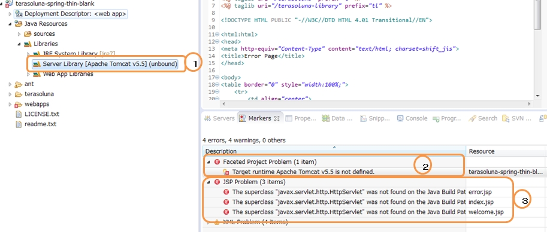Image resolution: width=547 pixels, height=232 pixels.
Task: Select the Target runtime Apache Tomcat v5.5 error
Action: tap(303, 172)
